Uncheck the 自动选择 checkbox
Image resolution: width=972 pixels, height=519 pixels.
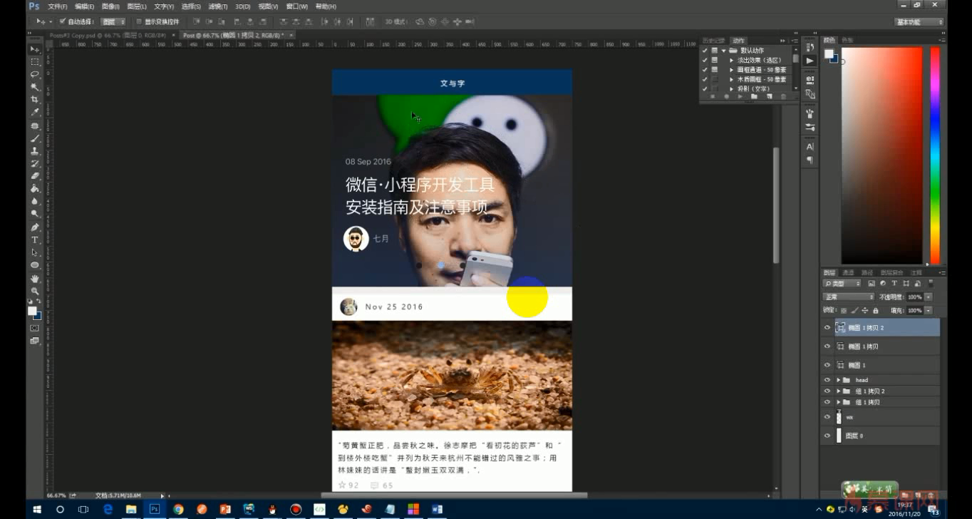[x=63, y=21]
